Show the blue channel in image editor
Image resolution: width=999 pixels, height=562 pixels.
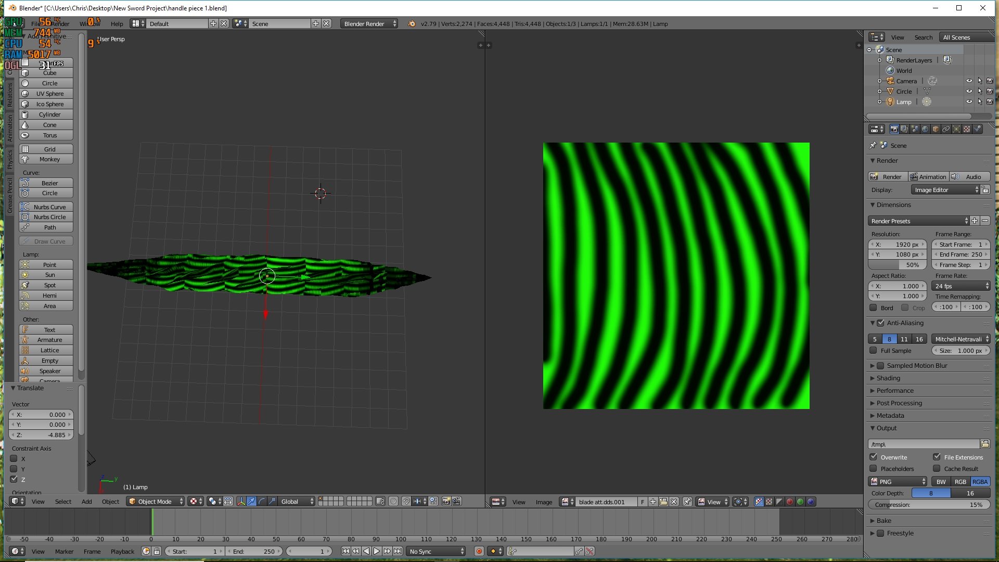pos(811,502)
